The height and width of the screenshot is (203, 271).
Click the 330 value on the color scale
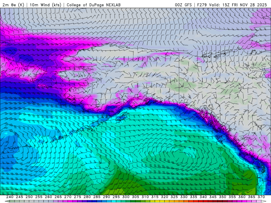[184, 197]
